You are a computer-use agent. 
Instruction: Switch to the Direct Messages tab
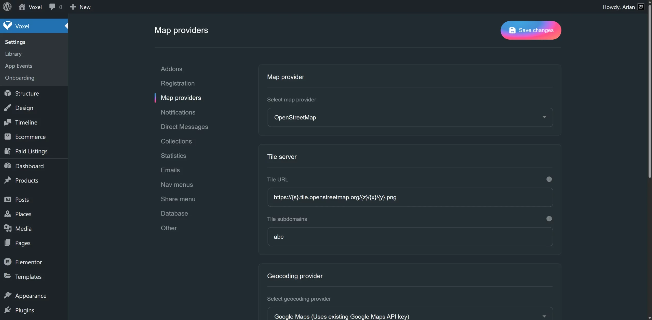[184, 127]
